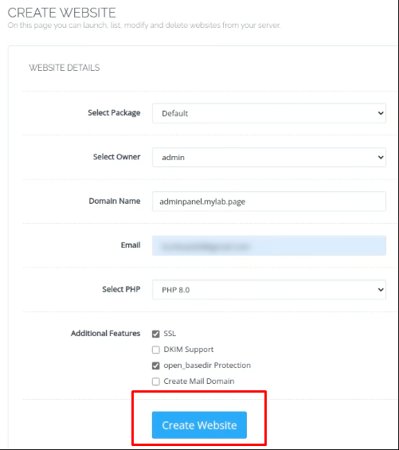This screenshot has height=450, width=399.
Task: Open the Select Package dropdown
Action: coord(269,113)
